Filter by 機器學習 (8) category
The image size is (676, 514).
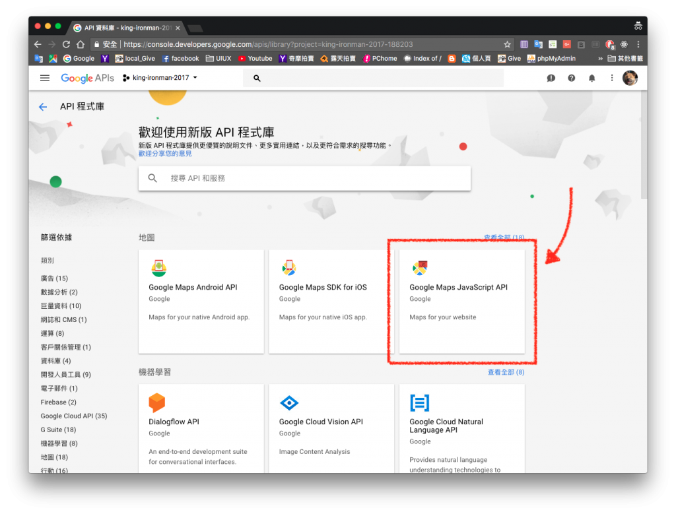point(59,444)
